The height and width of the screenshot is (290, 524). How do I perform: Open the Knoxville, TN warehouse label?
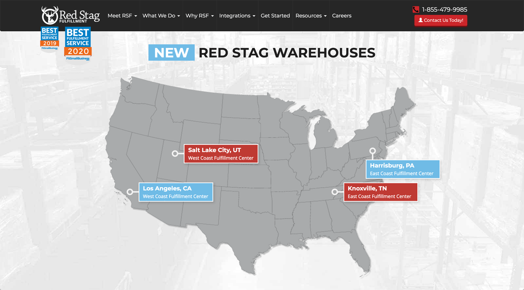(380, 192)
